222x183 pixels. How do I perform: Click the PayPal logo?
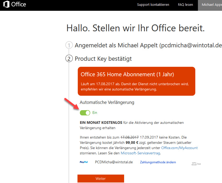point(84,162)
